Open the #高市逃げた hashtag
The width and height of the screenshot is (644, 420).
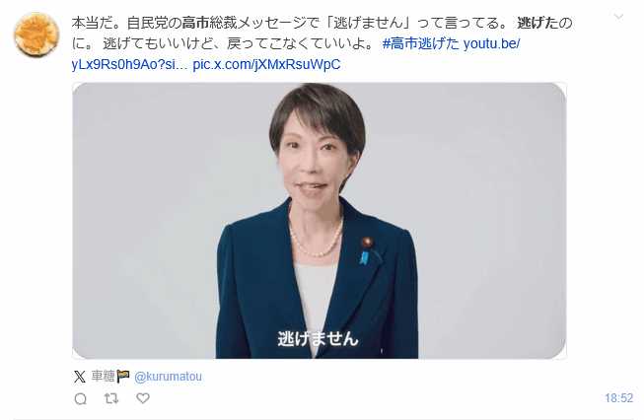[x=421, y=43]
